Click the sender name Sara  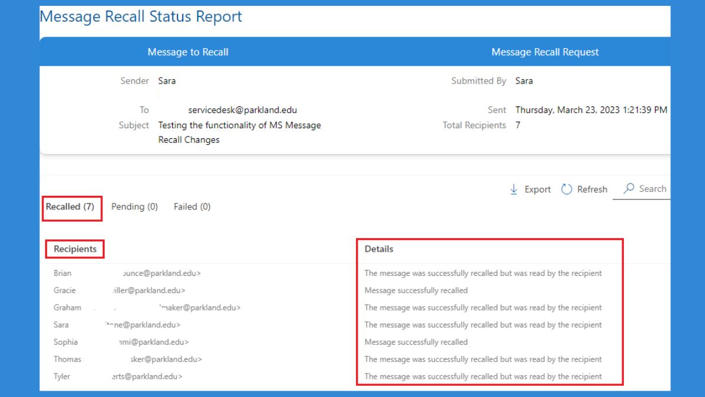[167, 81]
